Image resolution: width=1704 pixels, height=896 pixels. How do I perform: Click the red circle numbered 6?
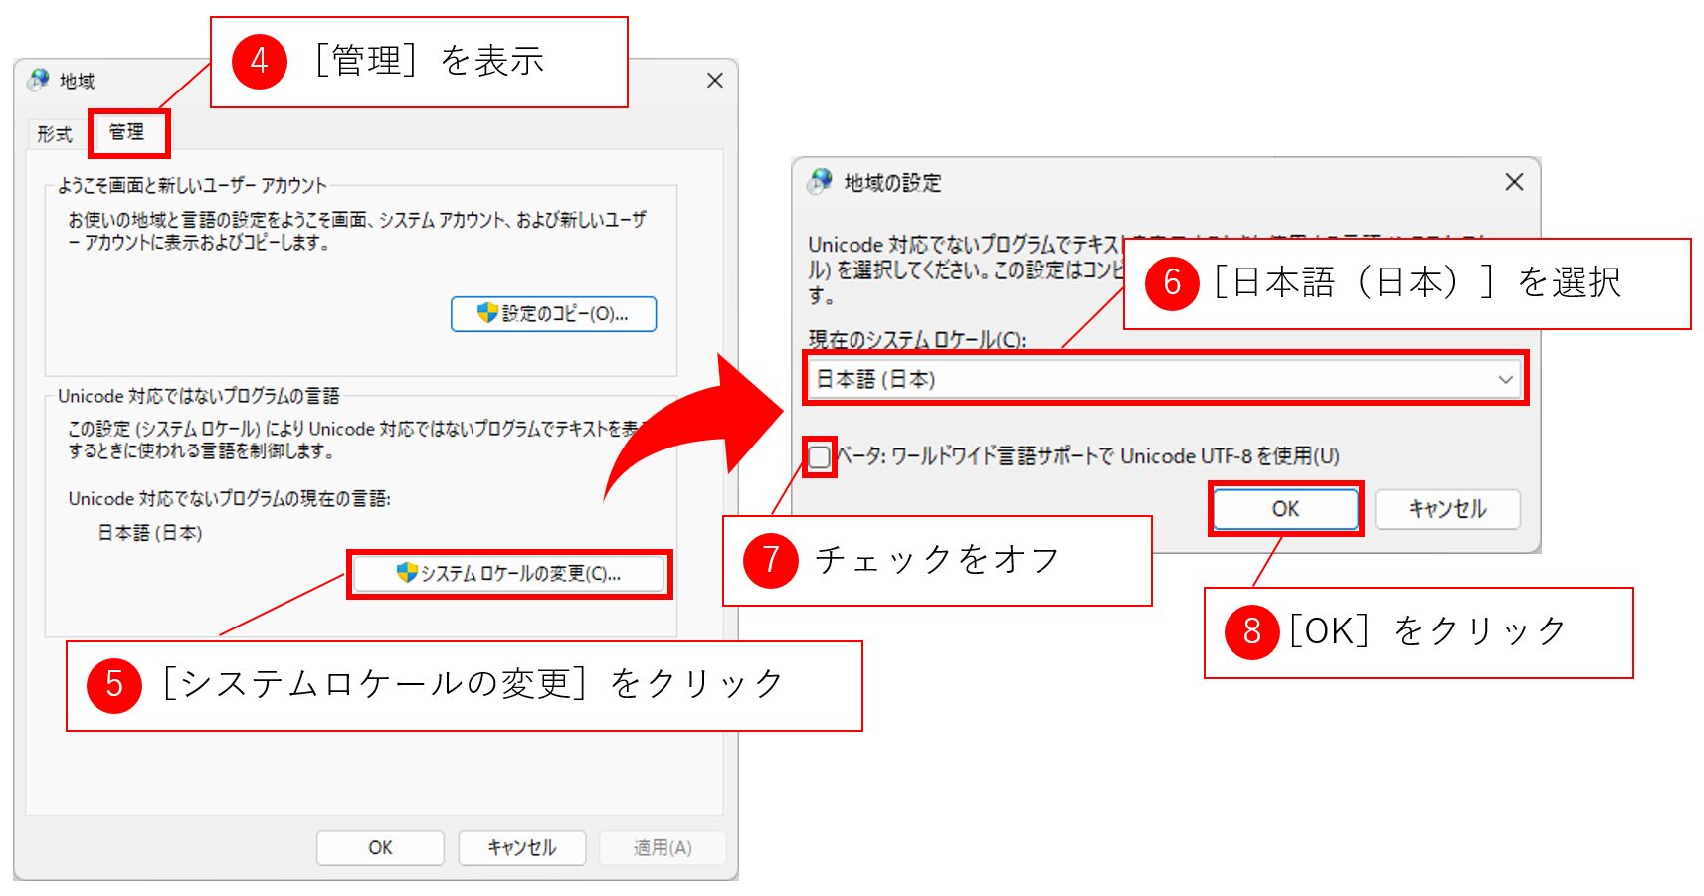click(1172, 283)
